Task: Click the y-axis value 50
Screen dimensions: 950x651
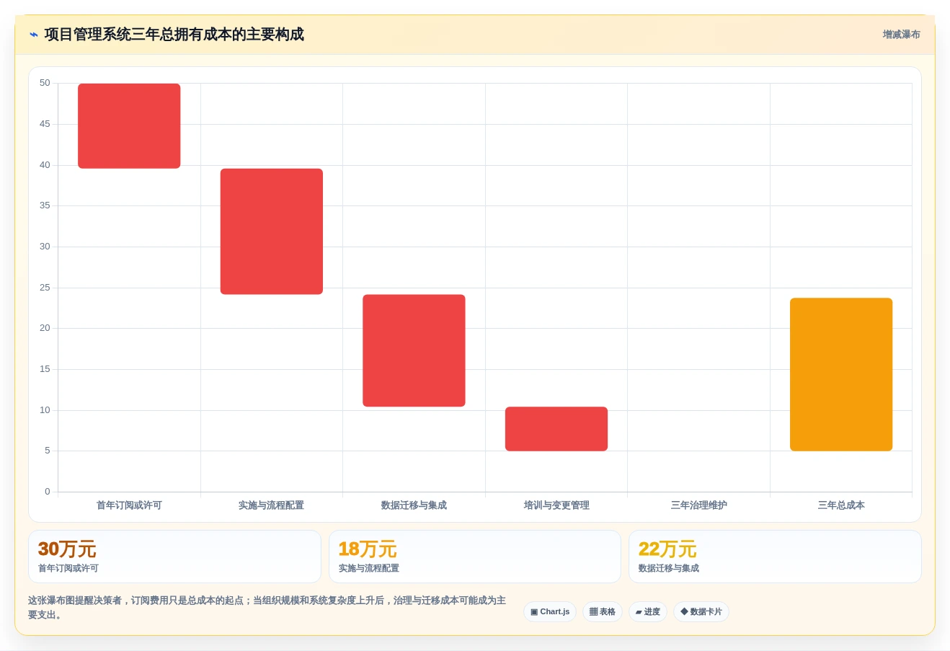Action: (x=45, y=83)
